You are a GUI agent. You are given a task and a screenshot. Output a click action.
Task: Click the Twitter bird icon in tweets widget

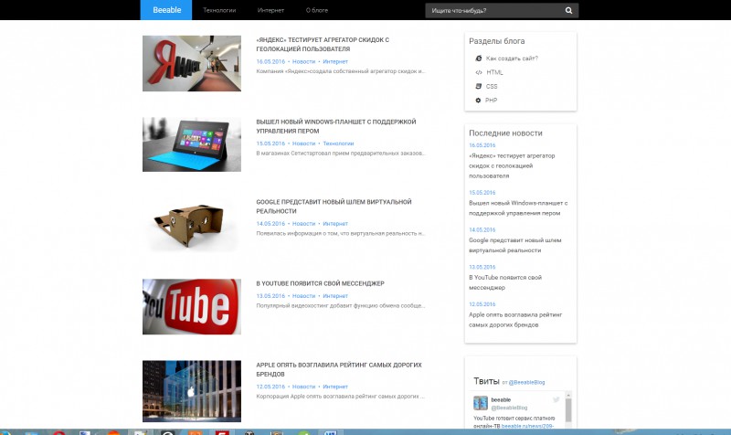point(556,399)
